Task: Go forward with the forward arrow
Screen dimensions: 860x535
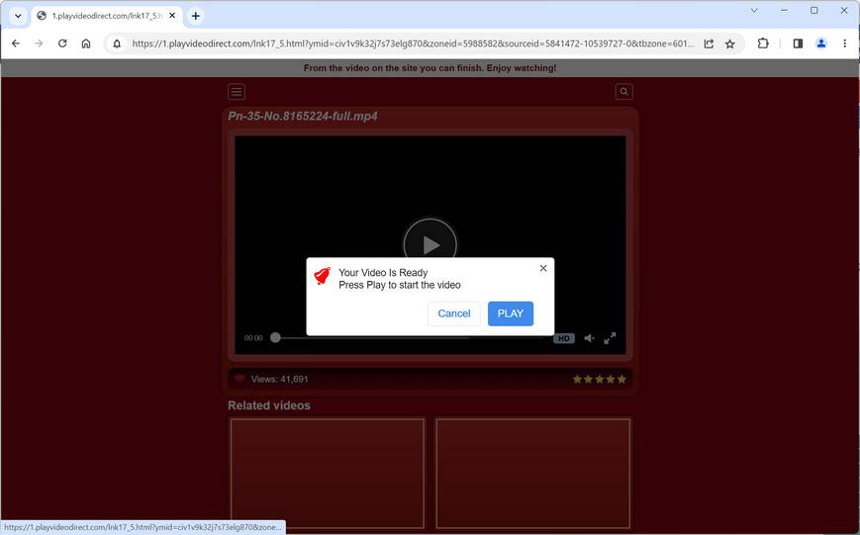Action: point(39,44)
